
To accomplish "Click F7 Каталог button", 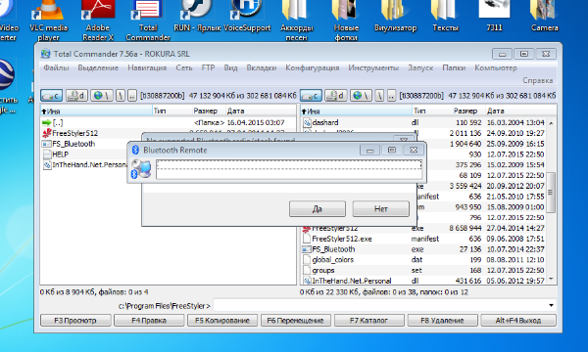I will pyautogui.click(x=369, y=320).
